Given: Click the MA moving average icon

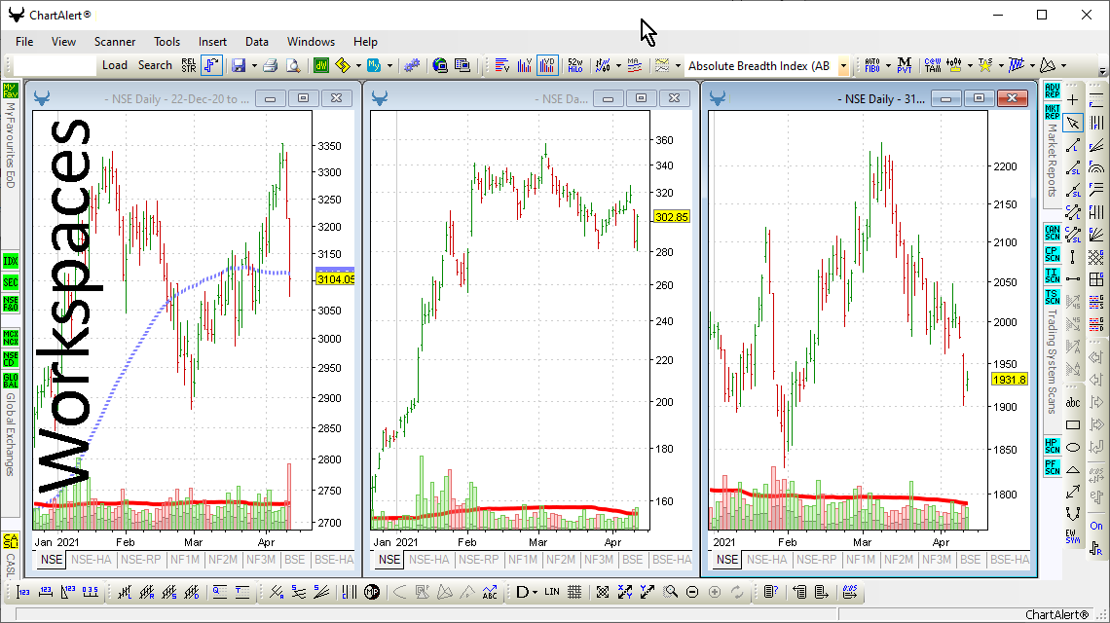Looking at the screenshot, I should click(x=634, y=66).
